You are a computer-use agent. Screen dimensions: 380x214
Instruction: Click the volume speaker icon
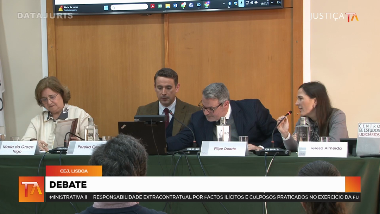point(252,3)
